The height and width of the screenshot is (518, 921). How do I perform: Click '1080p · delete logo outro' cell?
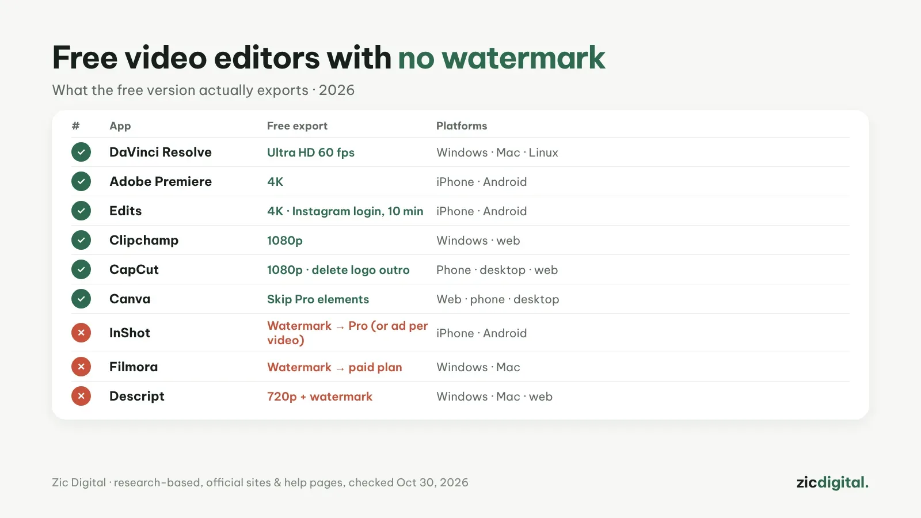click(x=338, y=270)
